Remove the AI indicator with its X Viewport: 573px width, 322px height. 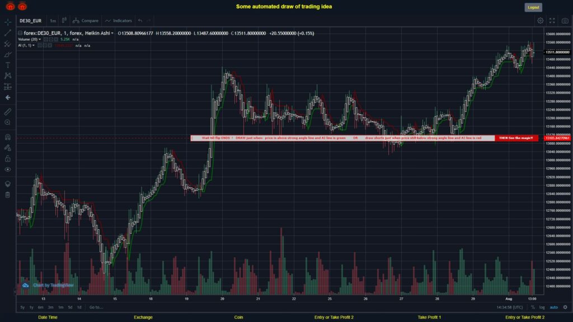[x=50, y=46]
